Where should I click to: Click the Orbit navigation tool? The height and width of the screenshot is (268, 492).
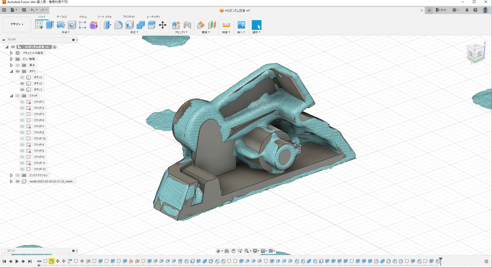[218, 251]
